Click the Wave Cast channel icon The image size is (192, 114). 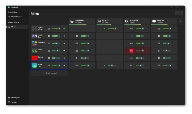click(x=34, y=65)
